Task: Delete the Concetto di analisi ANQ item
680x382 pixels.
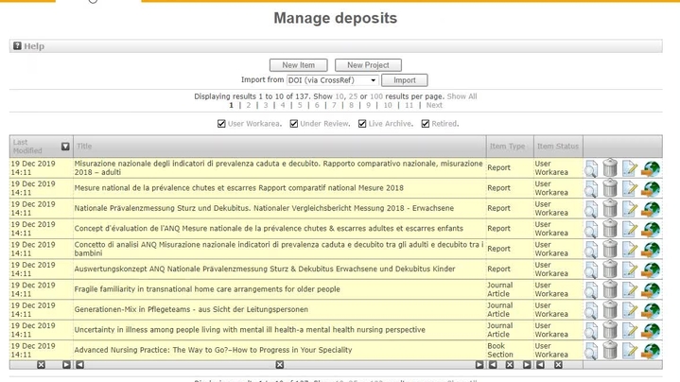Action: 610,250
